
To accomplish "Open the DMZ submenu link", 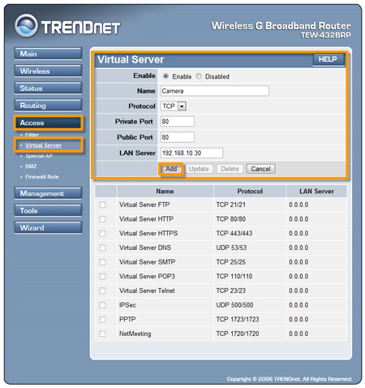I will click(x=31, y=166).
